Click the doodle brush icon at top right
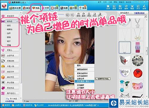This screenshot has width=149, height=108. [144, 6]
